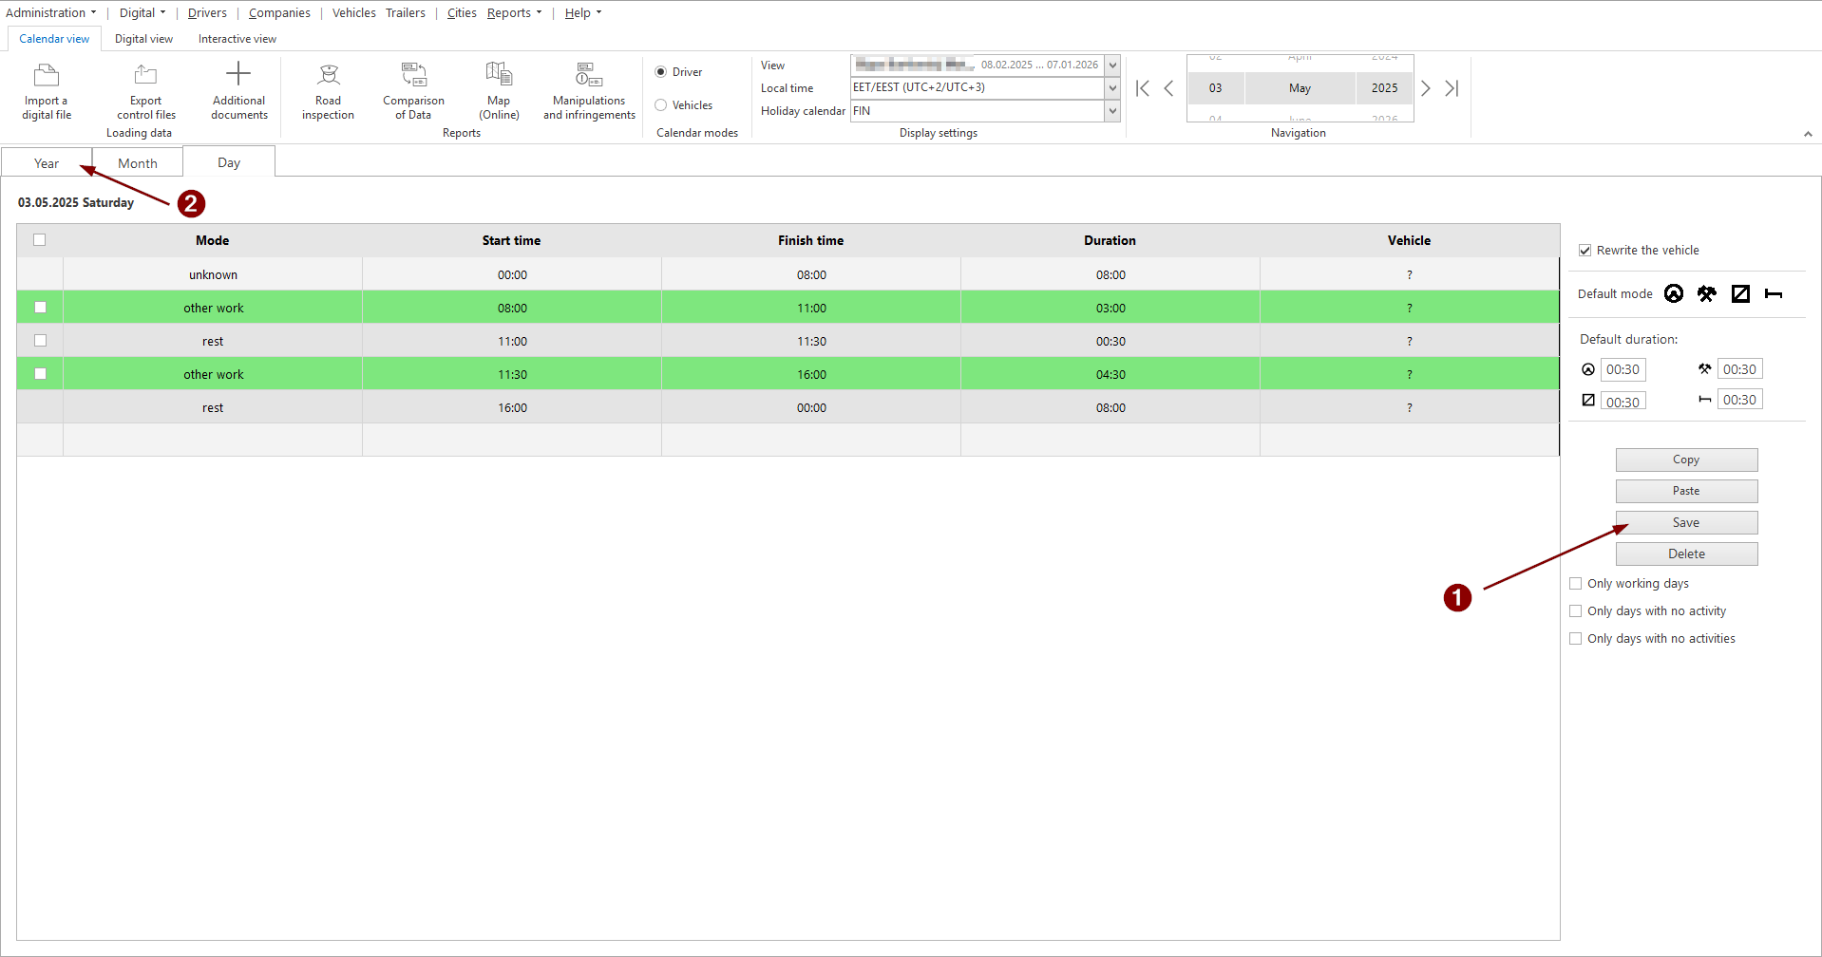Enable Only days with no activity
The height and width of the screenshot is (957, 1822).
coord(1575,610)
